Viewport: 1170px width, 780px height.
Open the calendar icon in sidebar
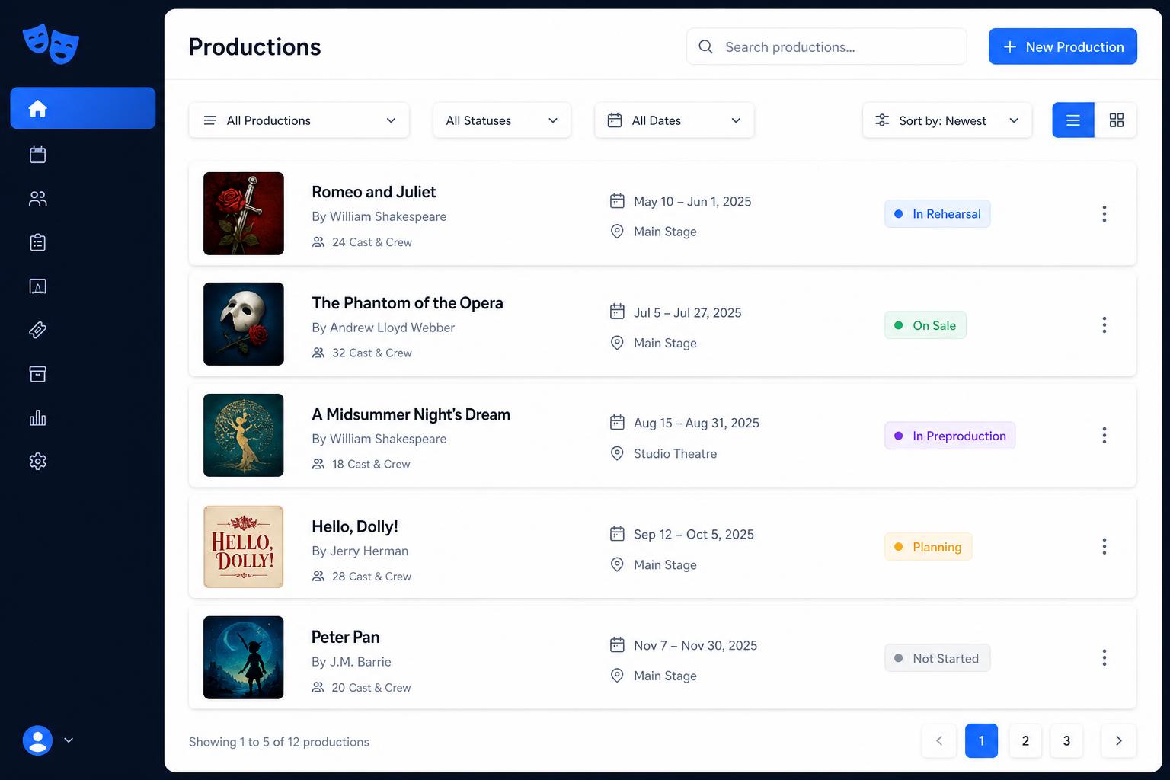(37, 155)
